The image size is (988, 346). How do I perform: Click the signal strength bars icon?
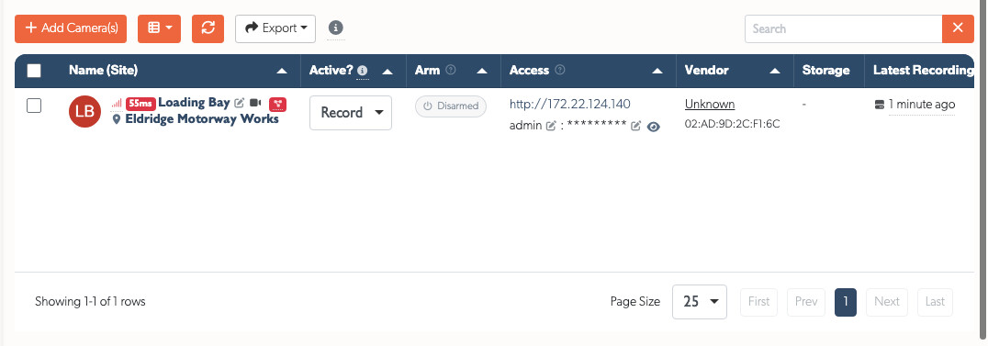(117, 104)
